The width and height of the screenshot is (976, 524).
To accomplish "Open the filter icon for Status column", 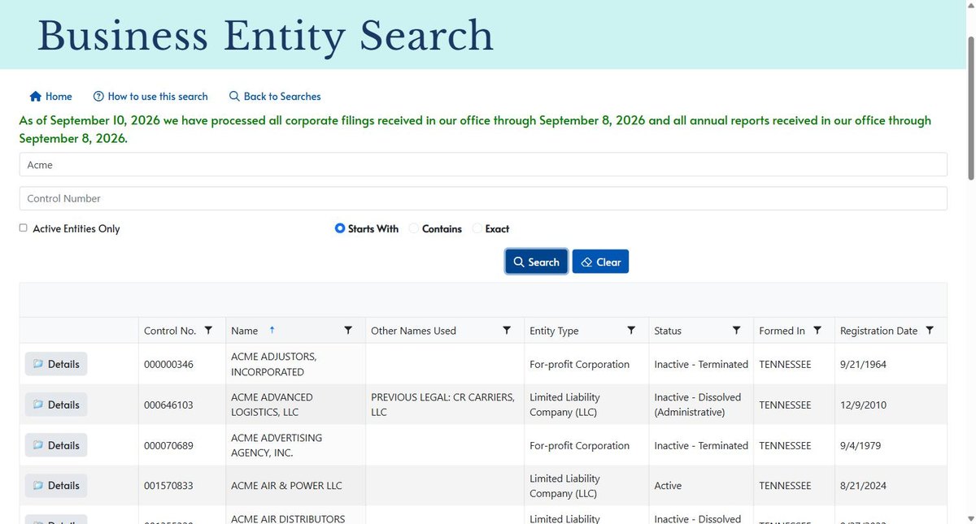I will [736, 331].
